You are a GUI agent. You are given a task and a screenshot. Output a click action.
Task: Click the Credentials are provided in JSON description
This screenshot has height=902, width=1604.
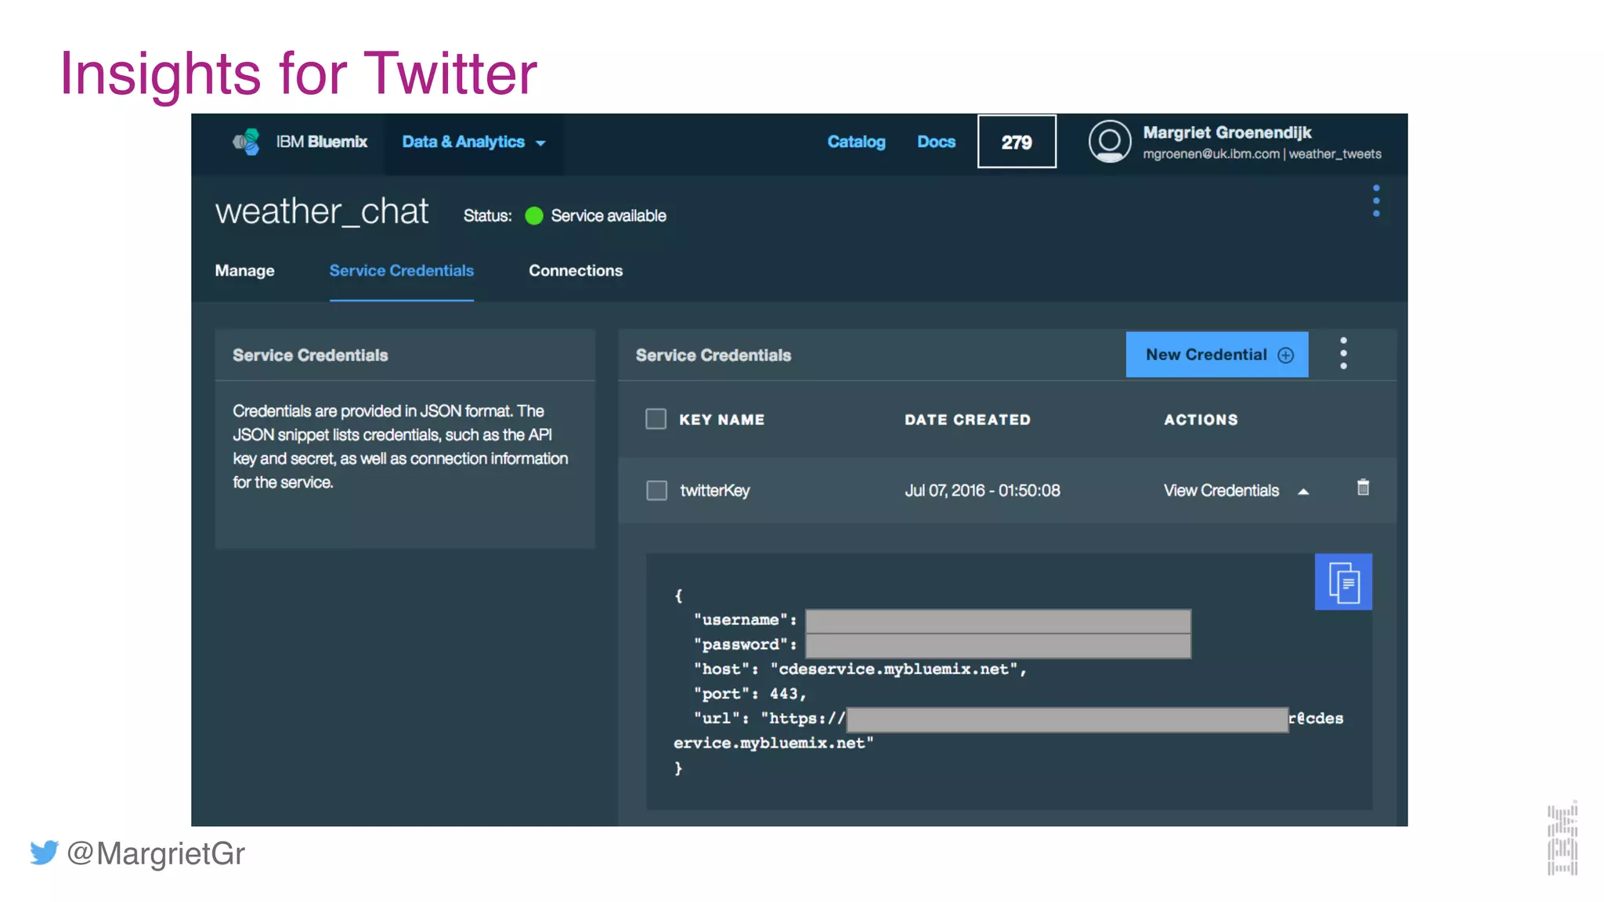click(x=400, y=446)
